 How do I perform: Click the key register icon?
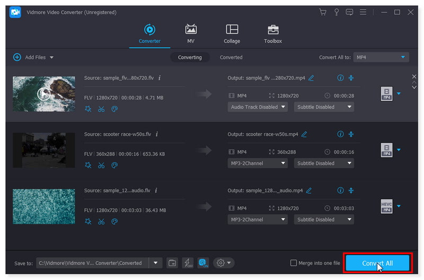pos(336,12)
